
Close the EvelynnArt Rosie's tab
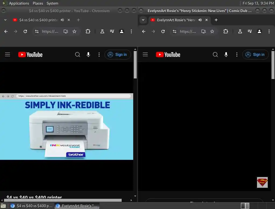tap(207, 20)
